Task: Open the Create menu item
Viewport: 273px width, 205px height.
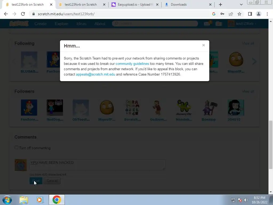Action: (41, 24)
